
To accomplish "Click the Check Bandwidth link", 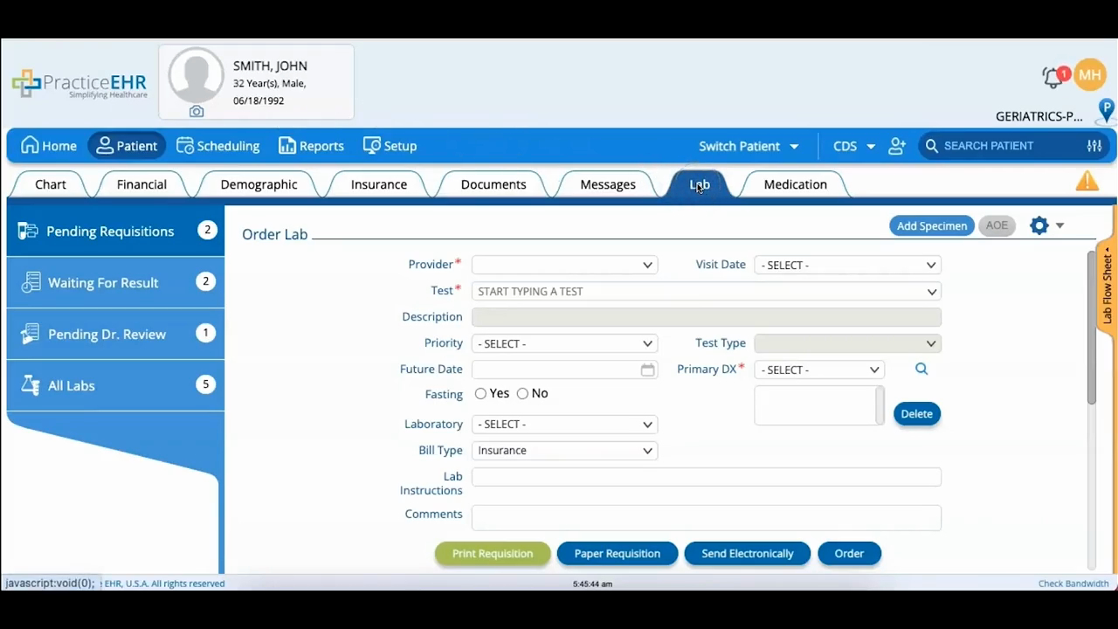I will [1073, 584].
